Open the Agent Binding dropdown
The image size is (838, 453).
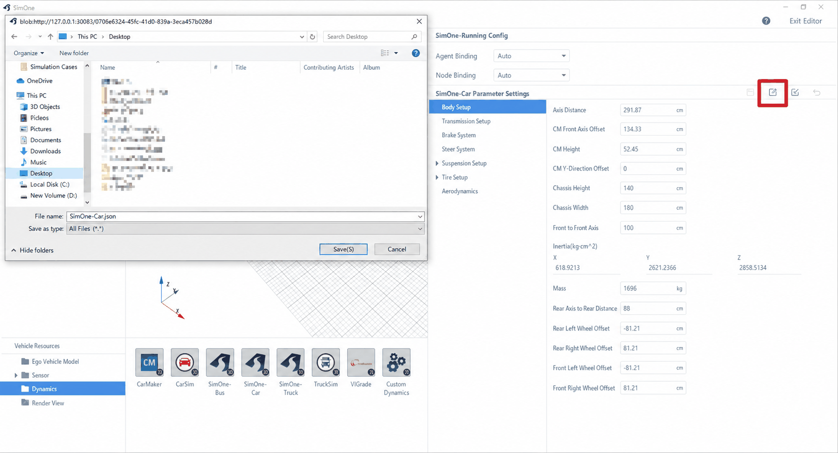531,56
